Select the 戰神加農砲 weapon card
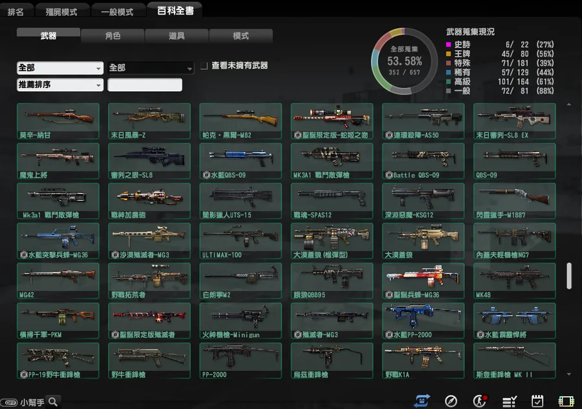The width and height of the screenshot is (582, 409). (x=149, y=201)
